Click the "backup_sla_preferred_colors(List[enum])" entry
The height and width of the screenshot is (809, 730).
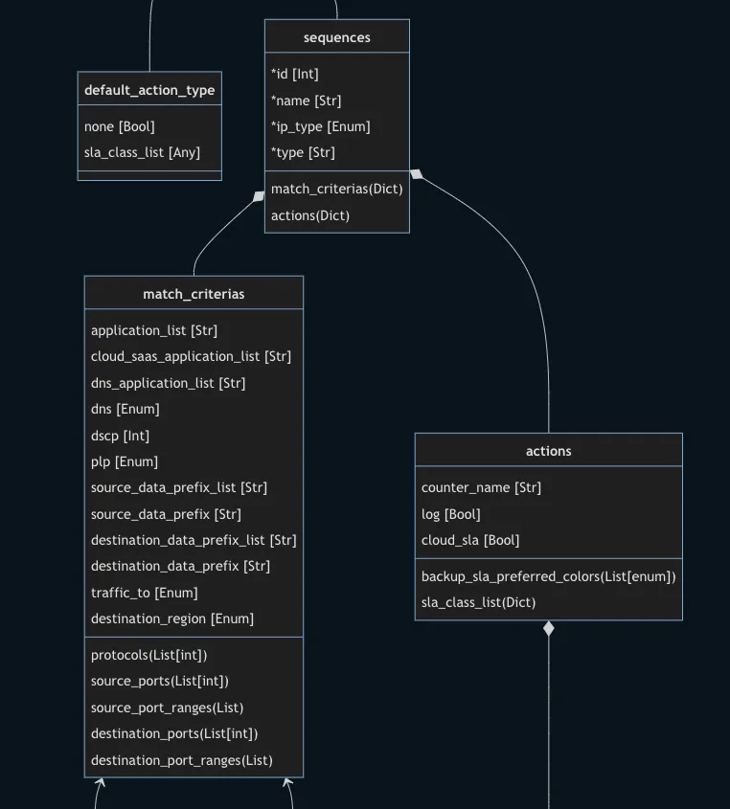548,576
